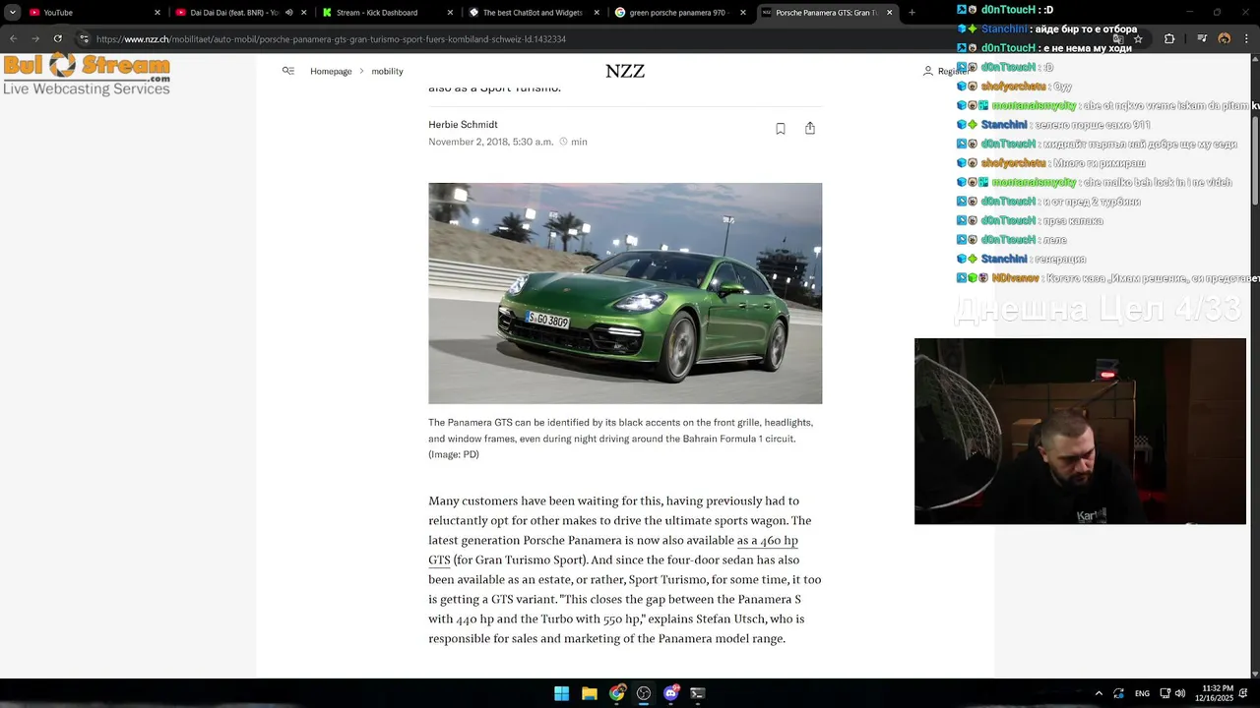Open Discord from the taskbar

(x=671, y=693)
